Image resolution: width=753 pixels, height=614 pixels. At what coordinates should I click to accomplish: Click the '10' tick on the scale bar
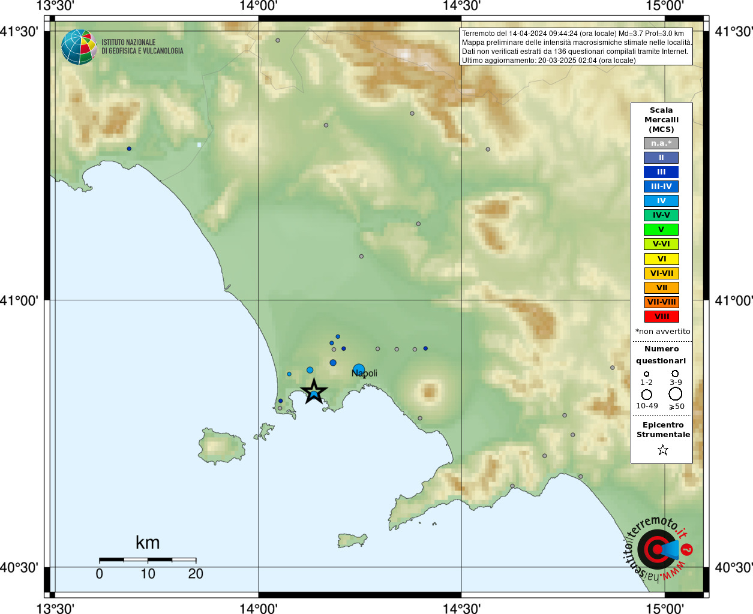point(148,574)
